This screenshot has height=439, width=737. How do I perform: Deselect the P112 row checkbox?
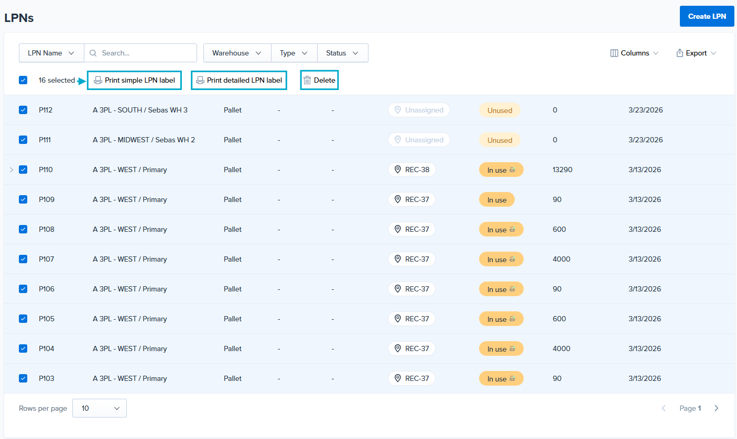tap(23, 110)
